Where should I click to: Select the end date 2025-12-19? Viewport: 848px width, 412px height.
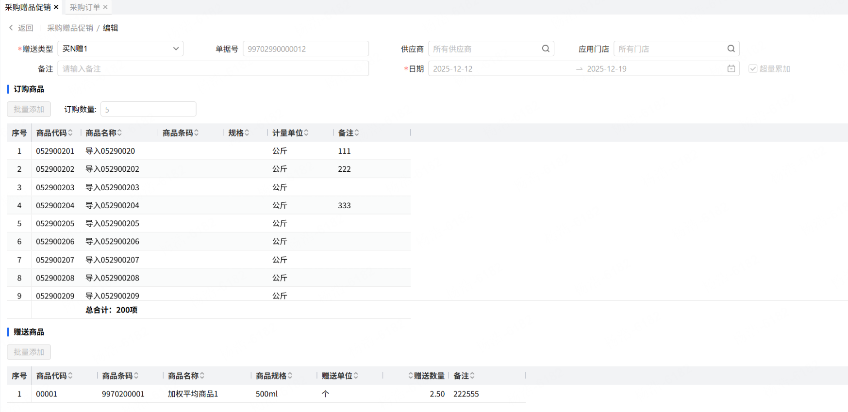(607, 69)
